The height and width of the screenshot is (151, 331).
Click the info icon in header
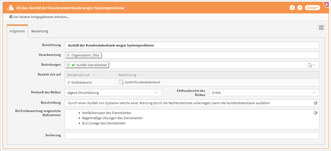tap(292, 8)
